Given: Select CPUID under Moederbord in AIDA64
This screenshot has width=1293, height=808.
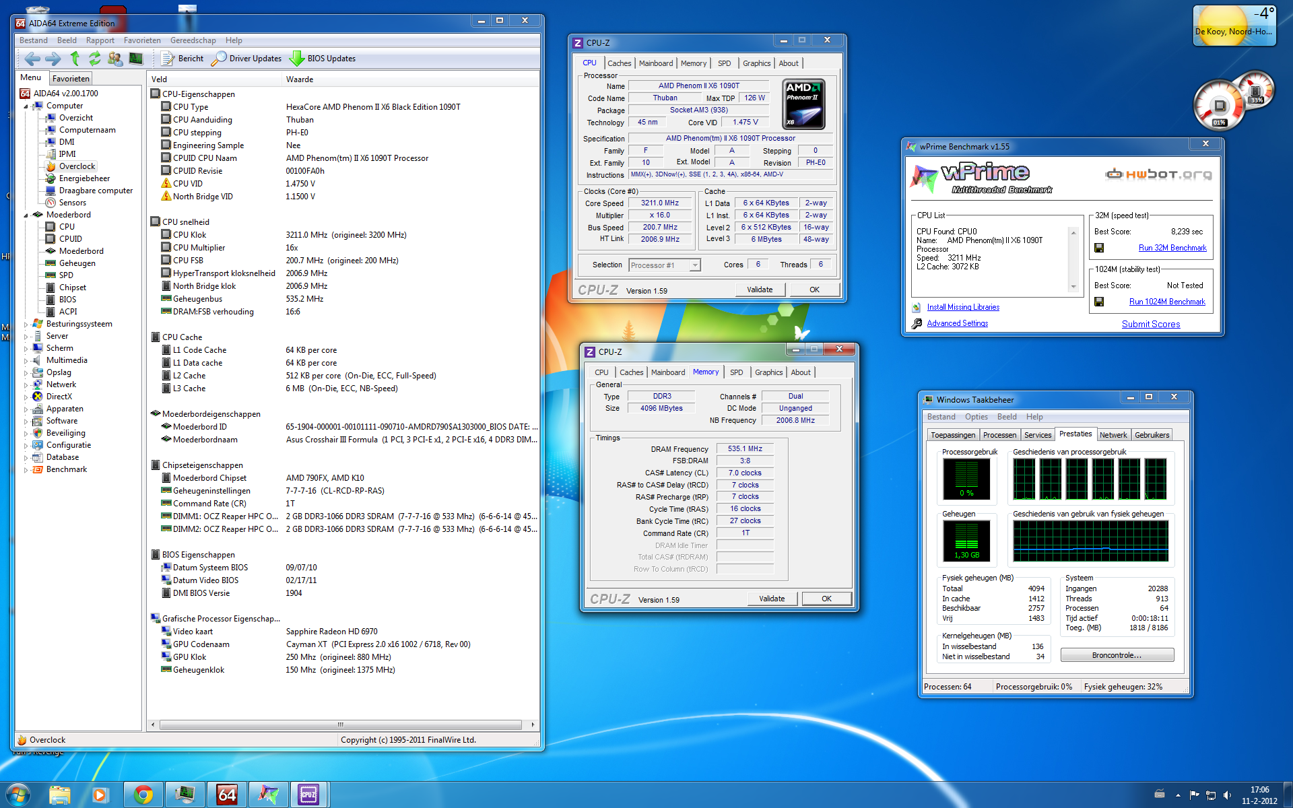Looking at the screenshot, I should click(64, 239).
